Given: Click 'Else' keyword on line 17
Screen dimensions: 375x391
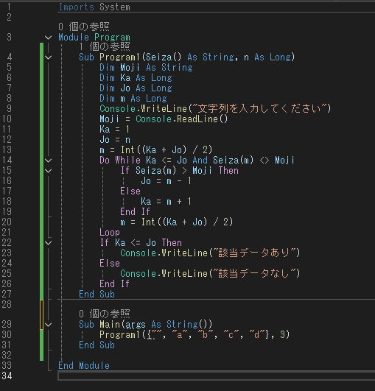Looking at the screenshot, I should coord(130,191).
